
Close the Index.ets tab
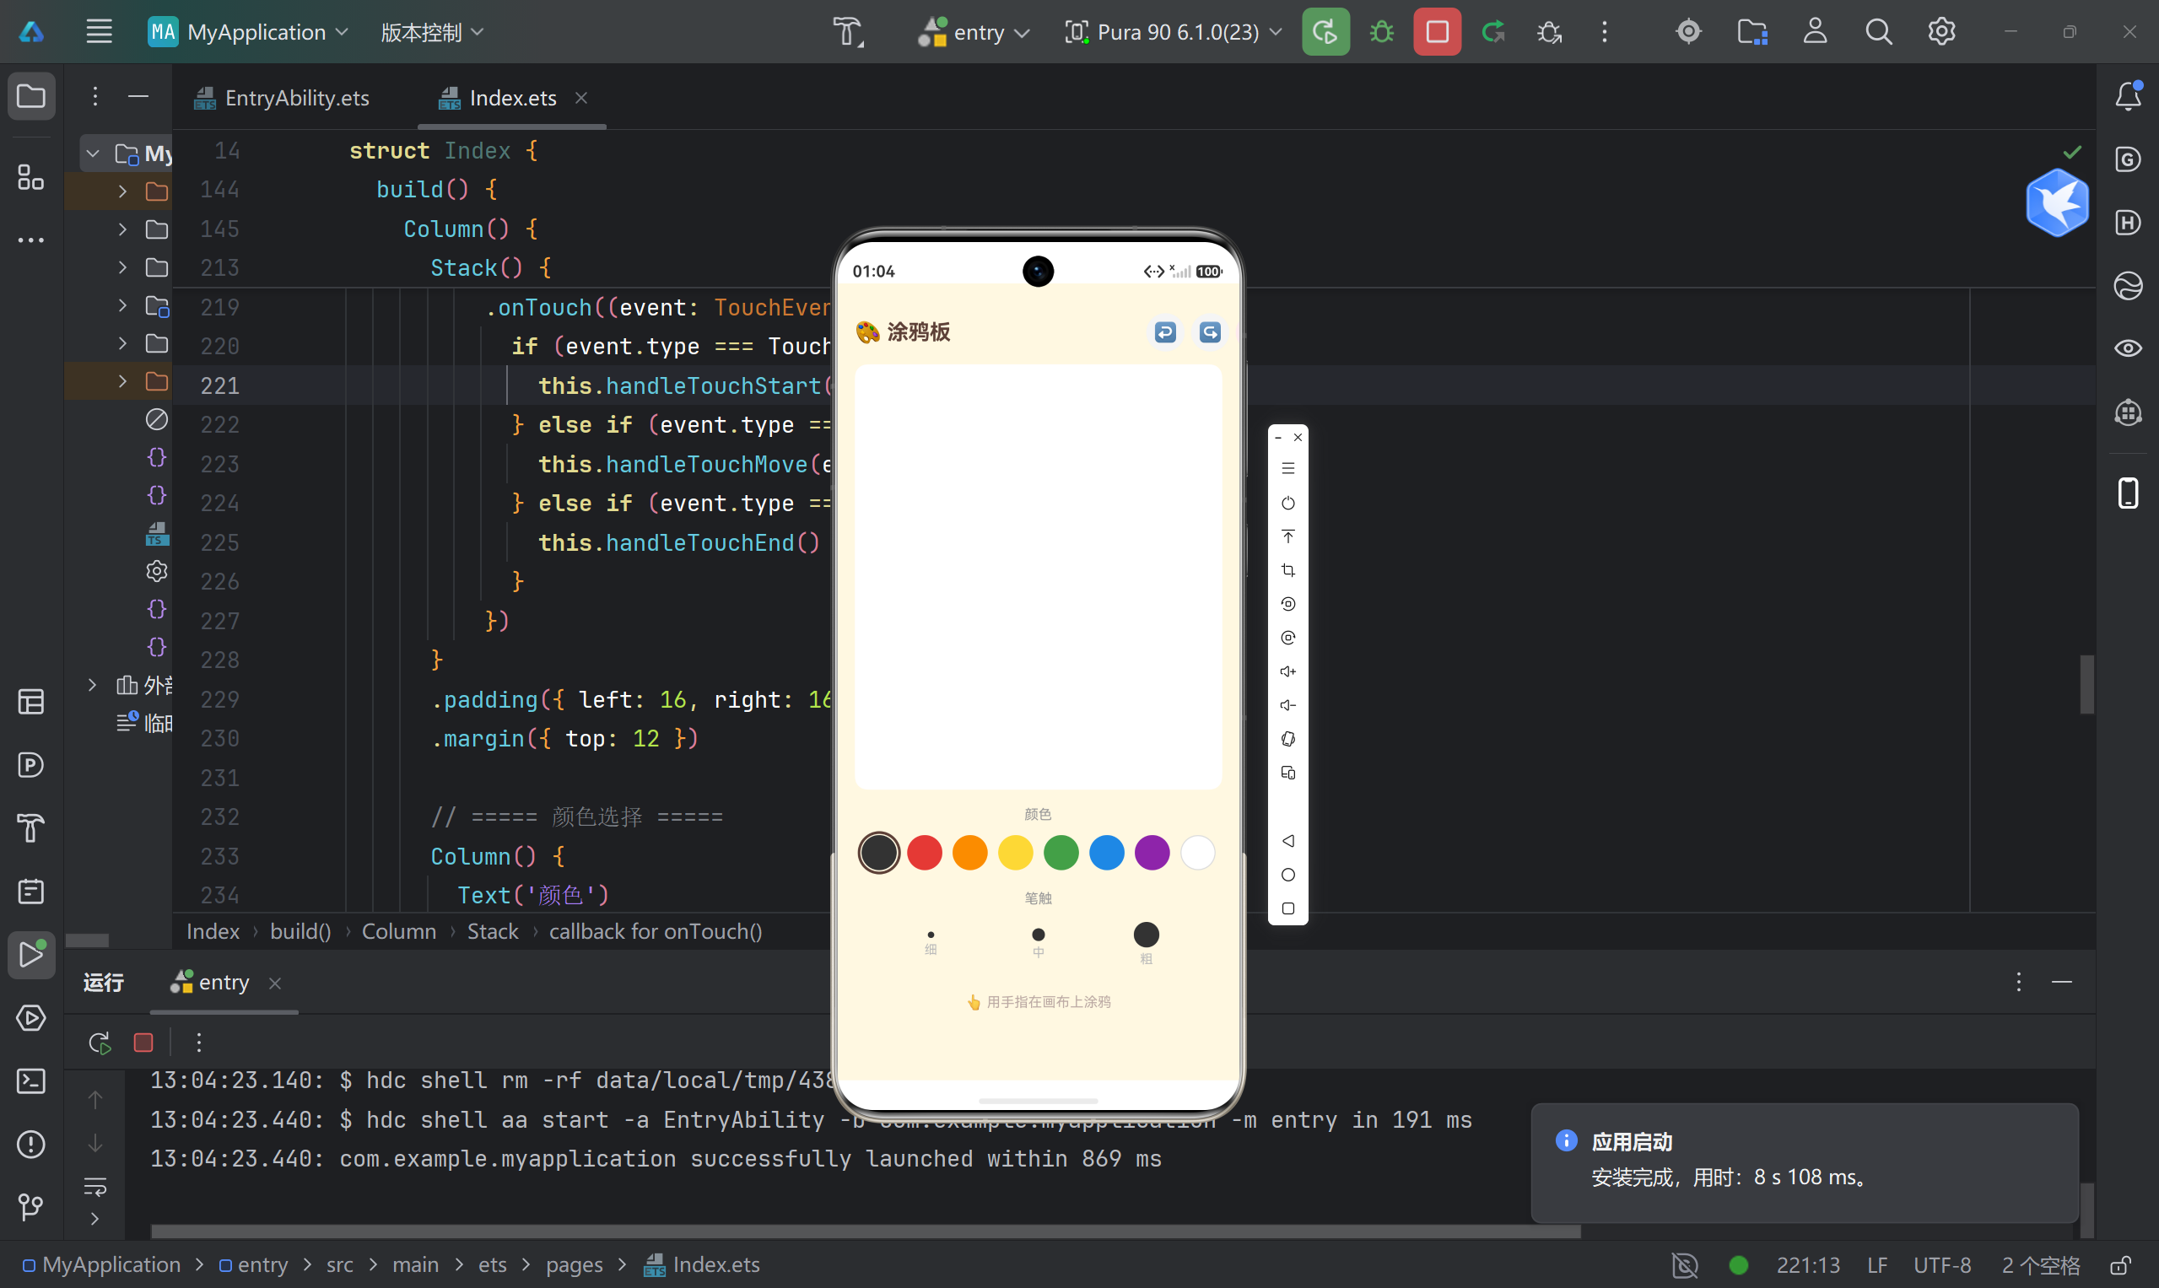coord(581,98)
